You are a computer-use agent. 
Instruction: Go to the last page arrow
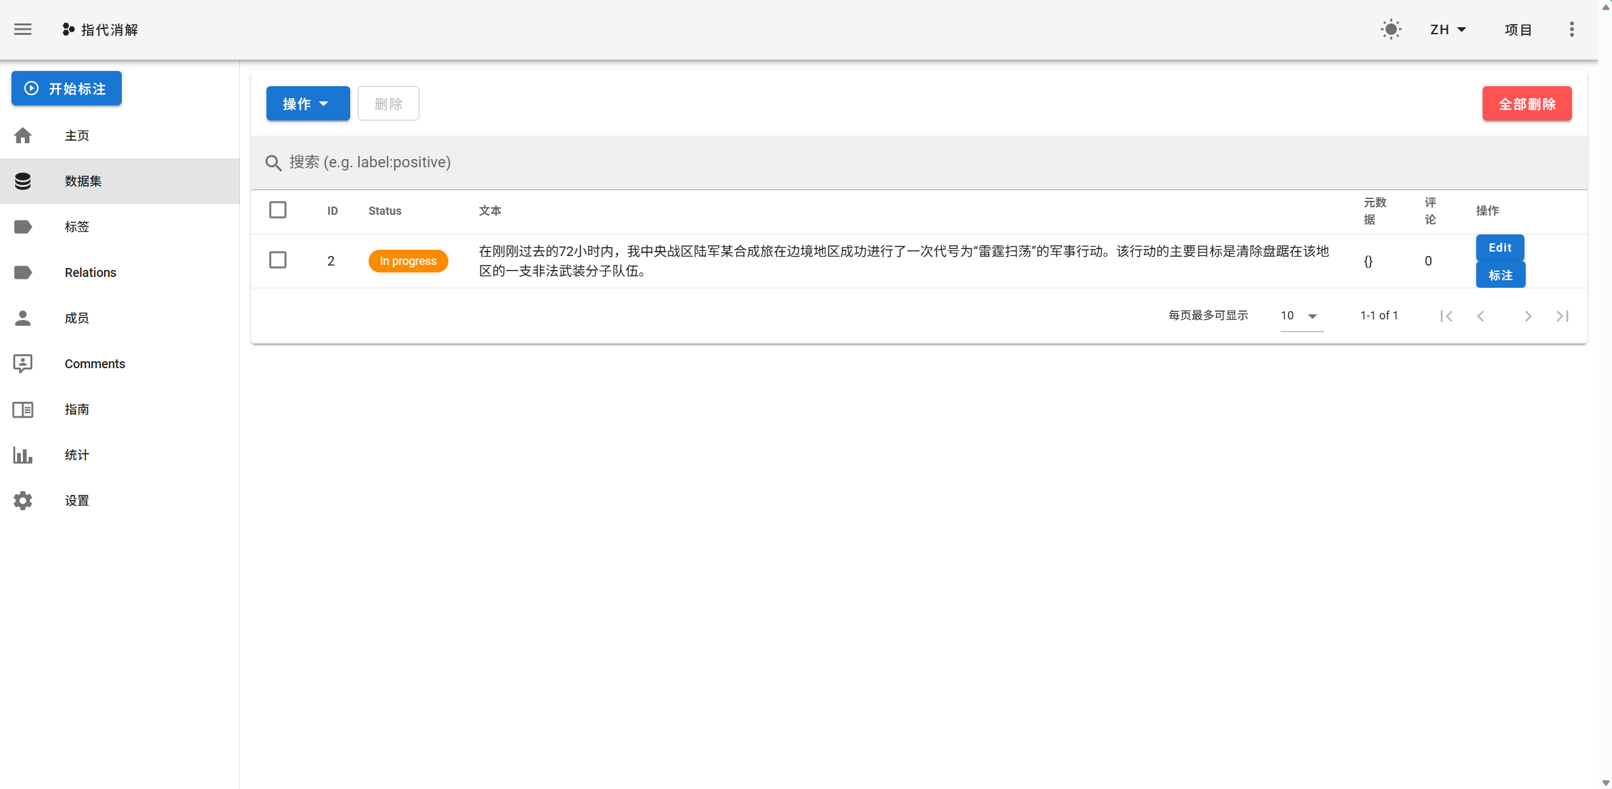click(x=1562, y=316)
